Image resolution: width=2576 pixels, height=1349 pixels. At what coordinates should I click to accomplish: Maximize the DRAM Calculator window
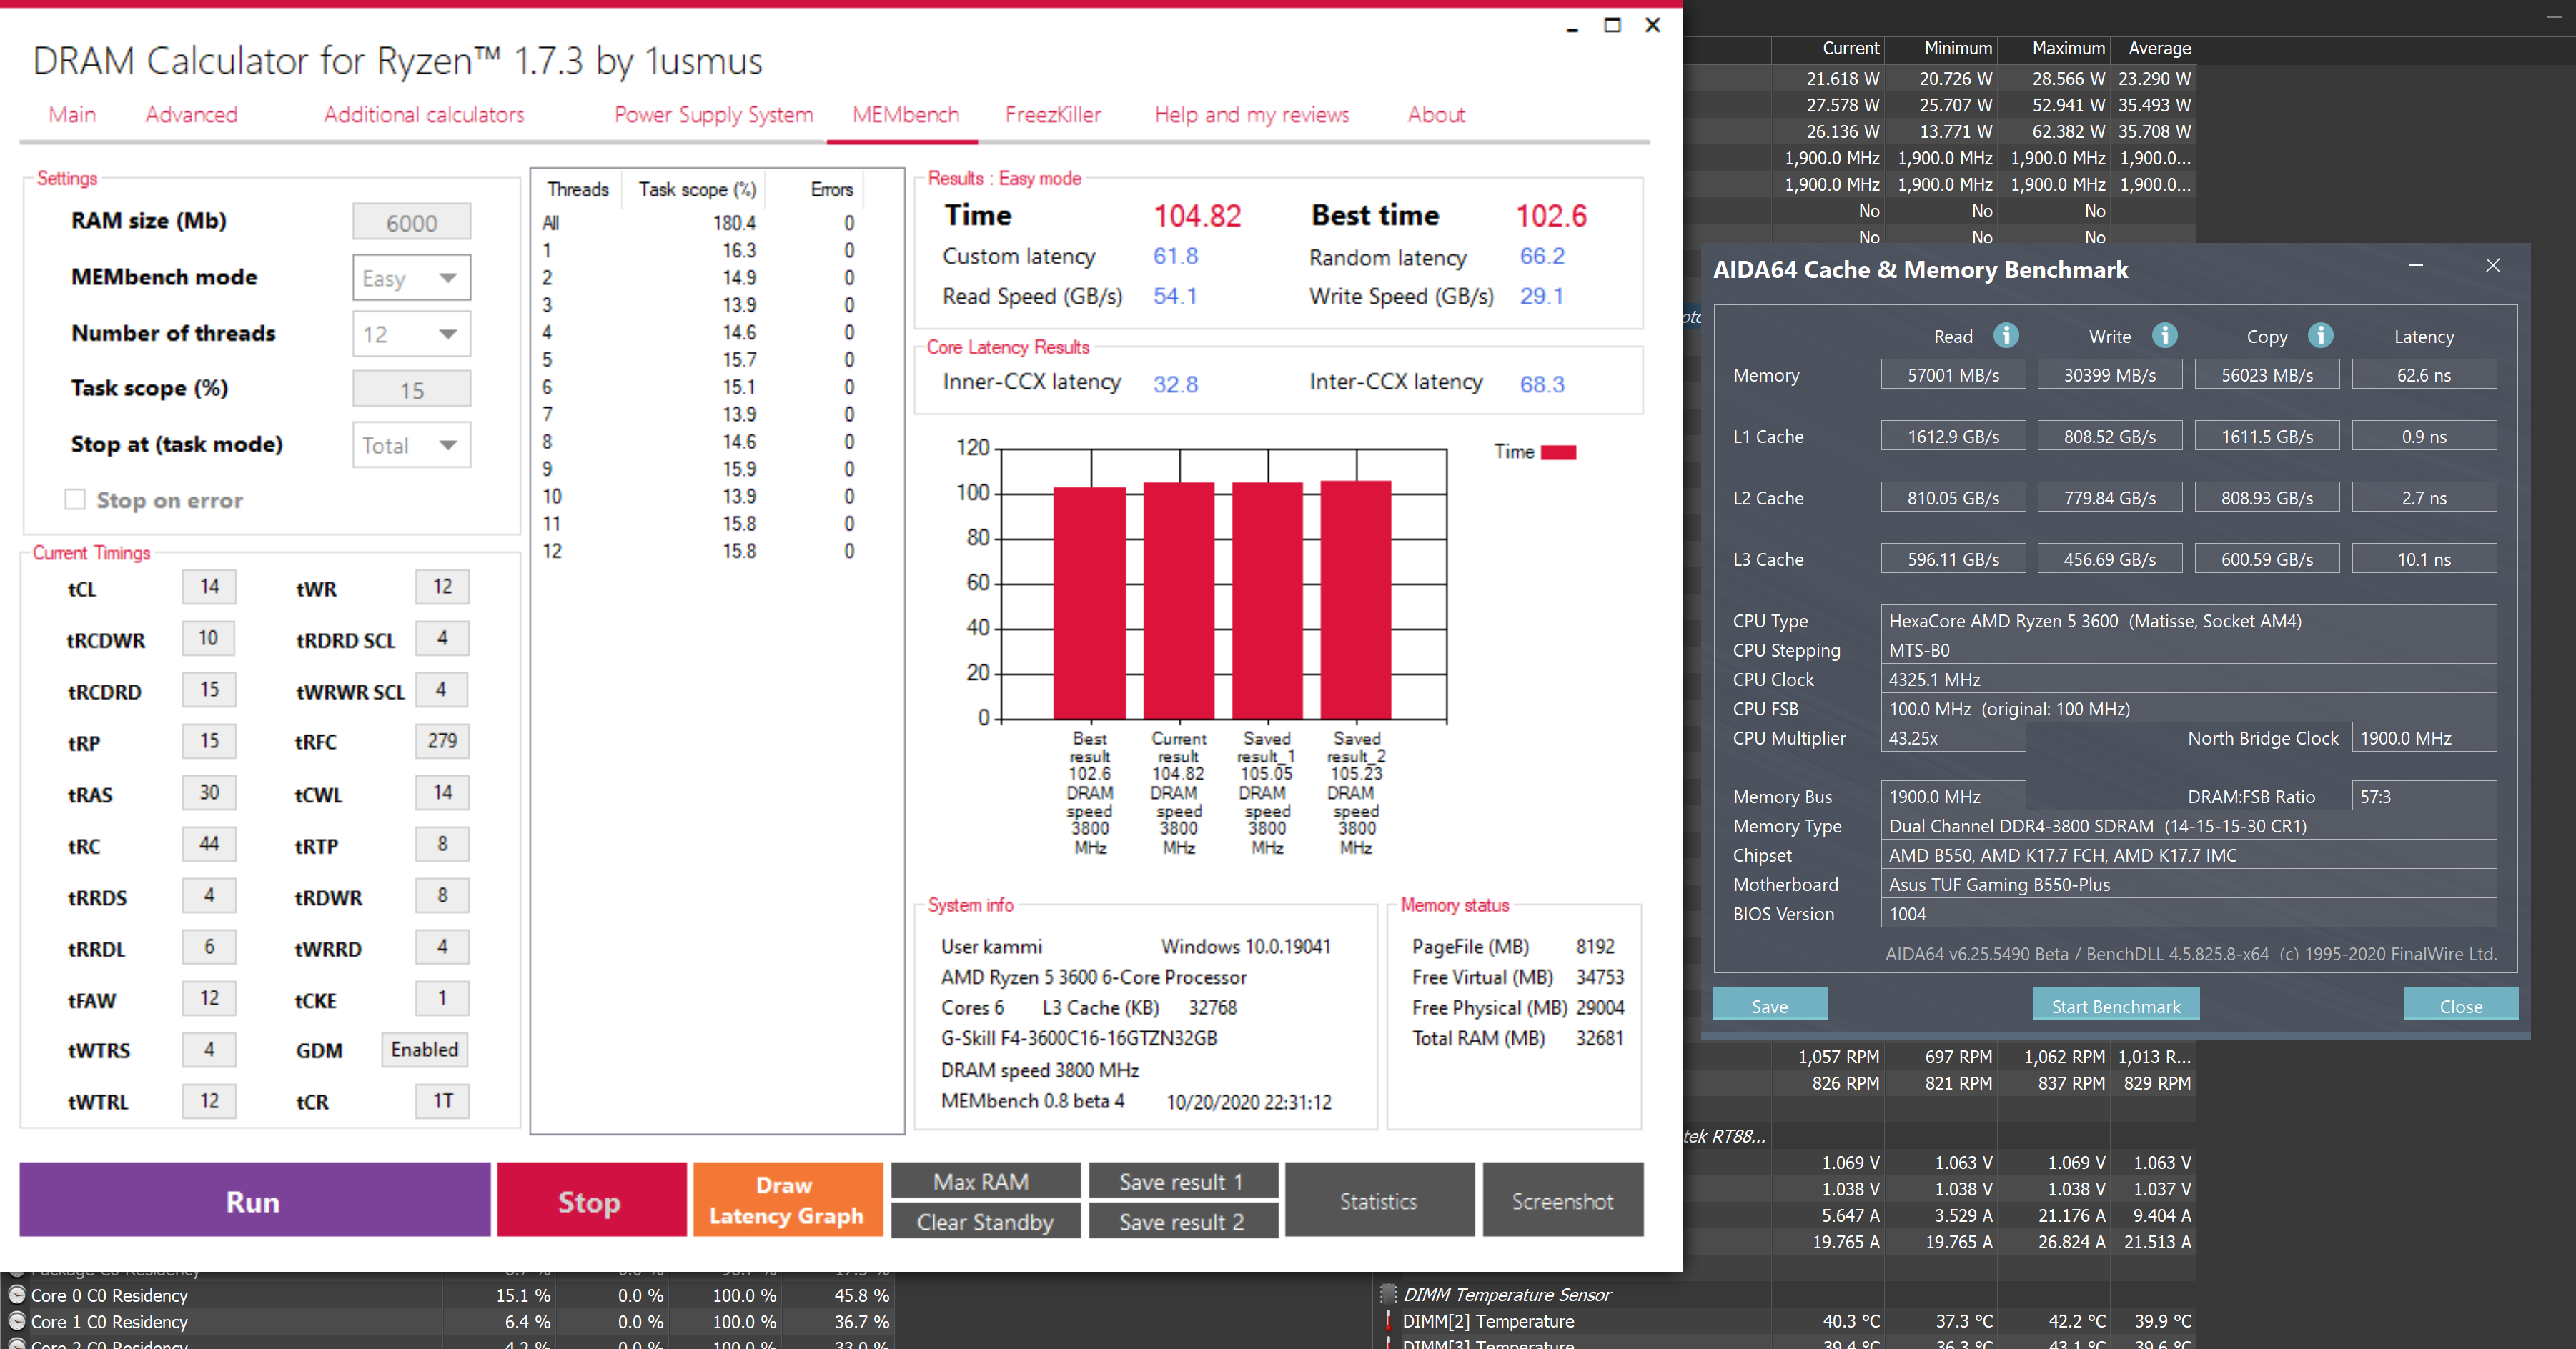coord(1612,25)
